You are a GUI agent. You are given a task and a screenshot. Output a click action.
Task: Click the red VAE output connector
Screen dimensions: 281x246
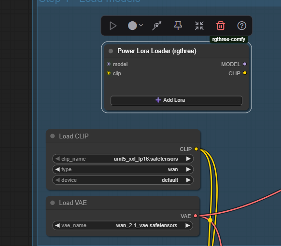[x=196, y=216]
